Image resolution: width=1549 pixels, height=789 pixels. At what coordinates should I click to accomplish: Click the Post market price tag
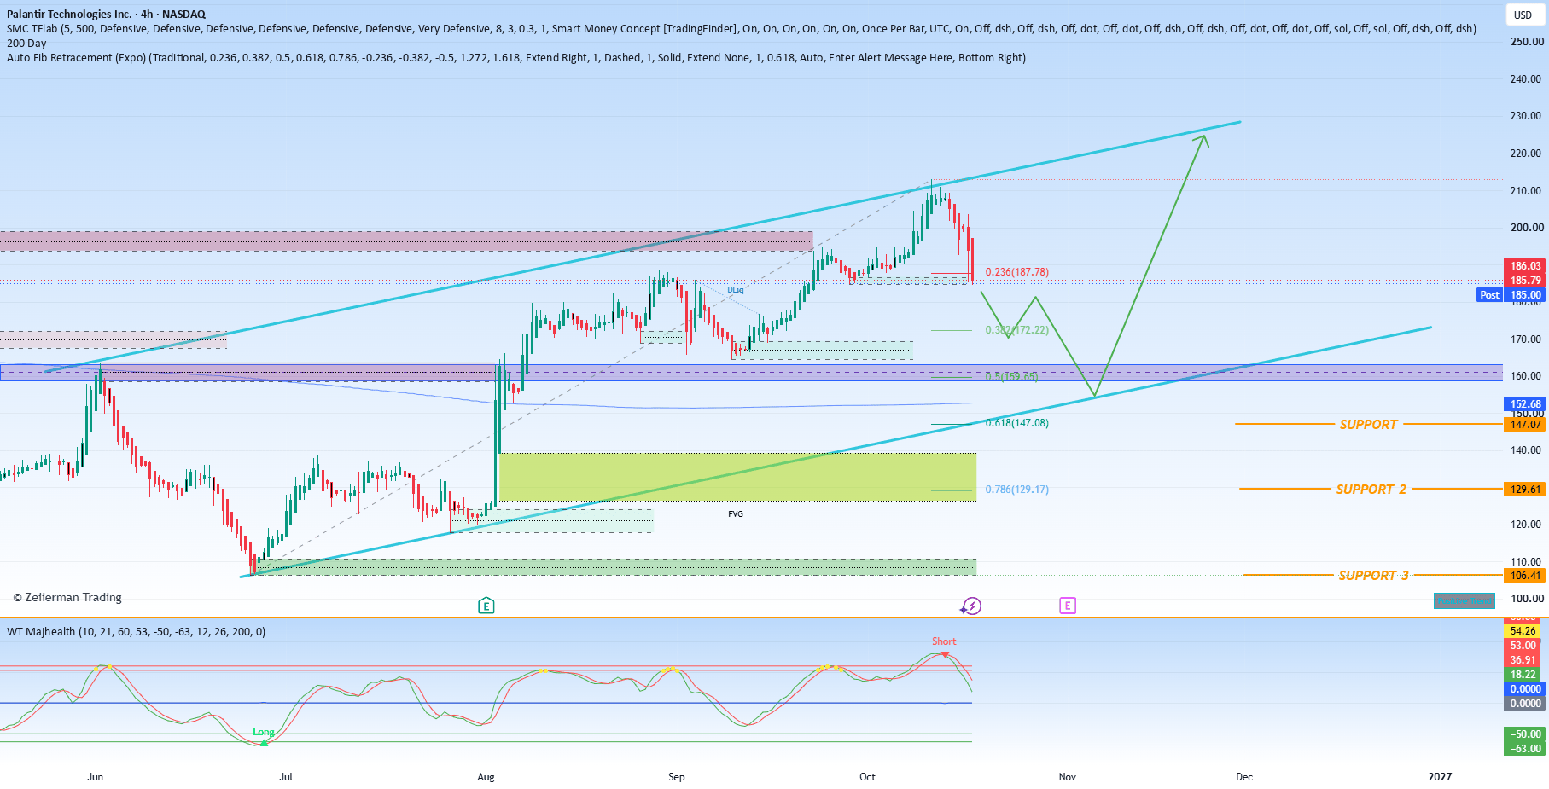point(1490,295)
